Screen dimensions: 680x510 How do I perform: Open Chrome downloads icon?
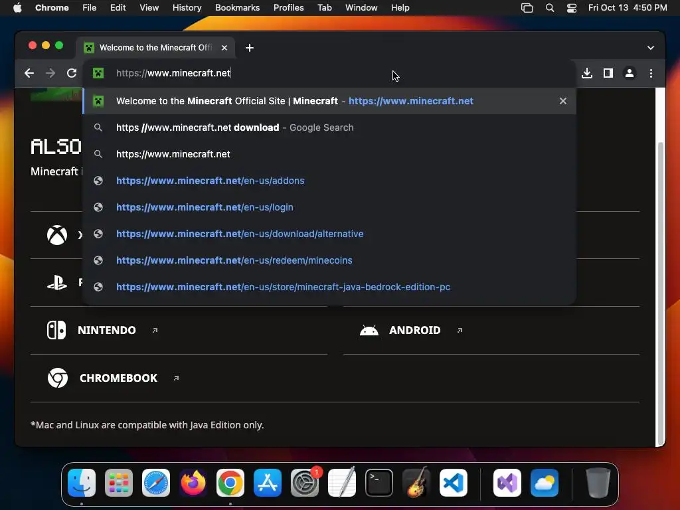[587, 73]
